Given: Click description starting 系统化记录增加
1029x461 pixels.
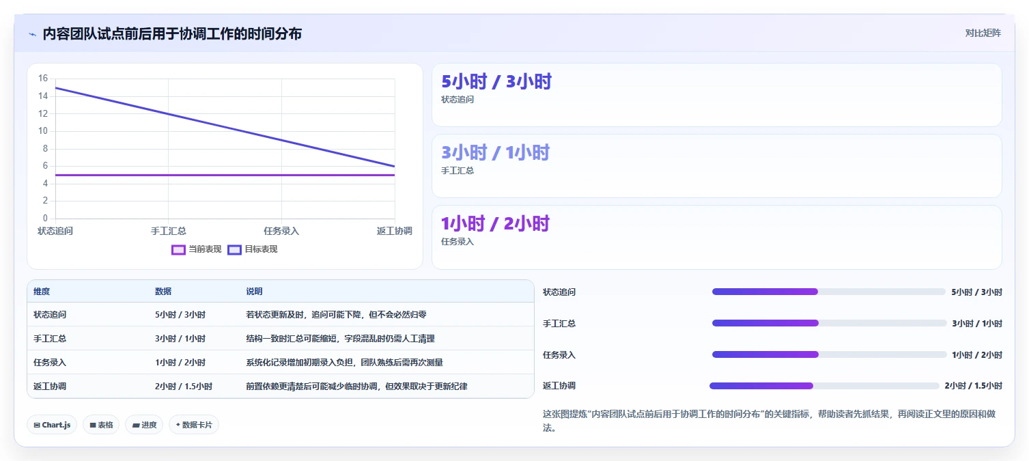Looking at the screenshot, I should click(x=344, y=363).
